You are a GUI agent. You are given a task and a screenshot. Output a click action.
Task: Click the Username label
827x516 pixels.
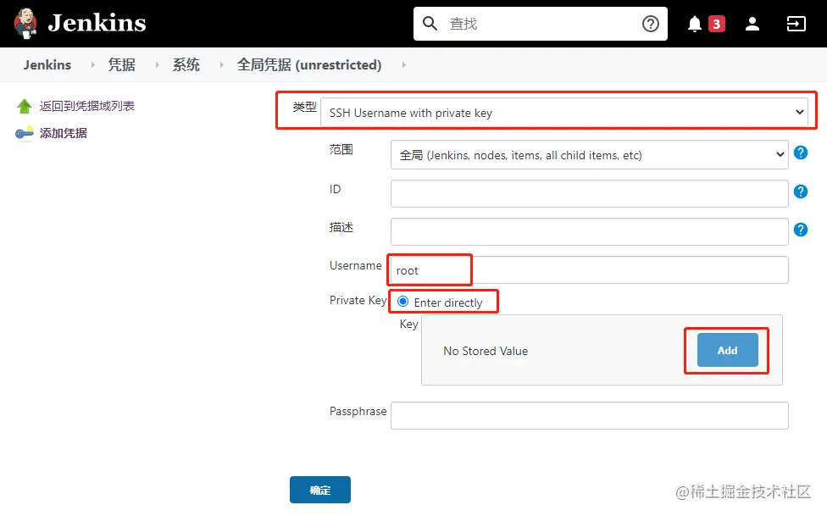355,265
